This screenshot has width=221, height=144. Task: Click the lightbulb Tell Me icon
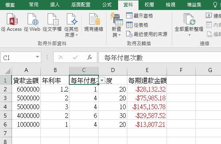pyautogui.click(x=215, y=5)
